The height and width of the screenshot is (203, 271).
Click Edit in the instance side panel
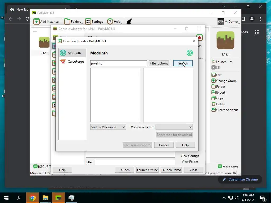point(216,75)
